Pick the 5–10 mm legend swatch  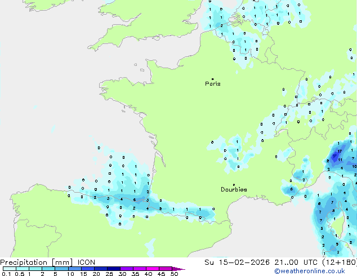pyautogui.click(x=62, y=269)
